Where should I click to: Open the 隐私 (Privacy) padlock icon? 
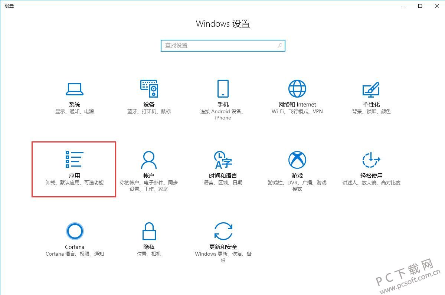coord(149,231)
